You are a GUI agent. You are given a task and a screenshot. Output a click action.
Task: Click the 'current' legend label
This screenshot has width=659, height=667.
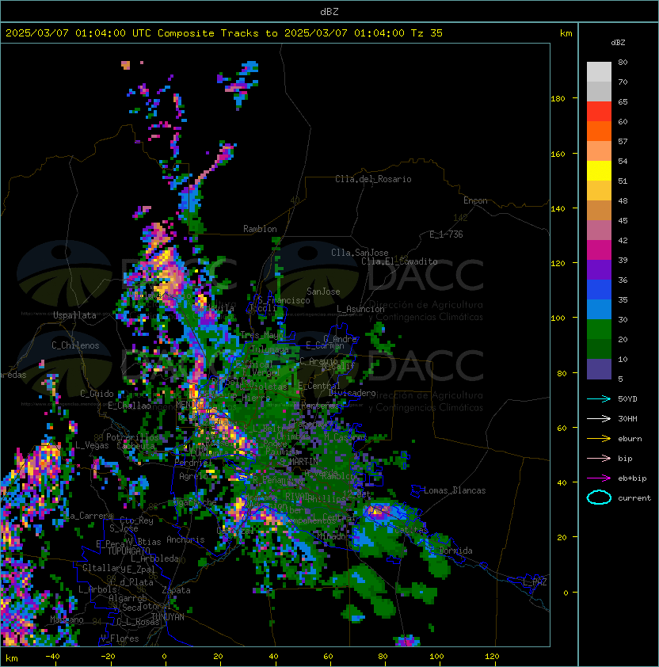click(634, 498)
